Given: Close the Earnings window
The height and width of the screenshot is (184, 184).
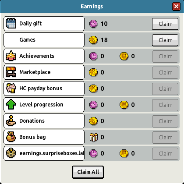Looking at the screenshot, I should point(176,7).
